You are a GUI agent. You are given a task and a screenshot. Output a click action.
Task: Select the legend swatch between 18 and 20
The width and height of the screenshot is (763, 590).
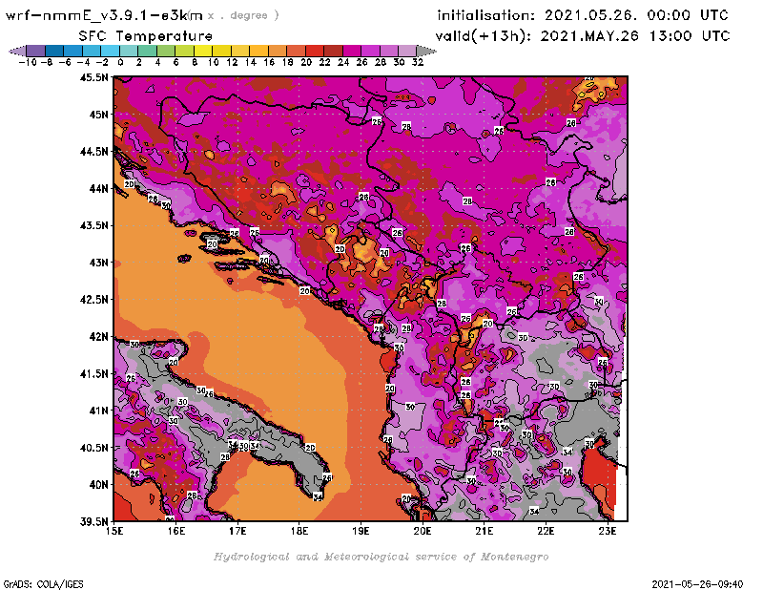296,52
